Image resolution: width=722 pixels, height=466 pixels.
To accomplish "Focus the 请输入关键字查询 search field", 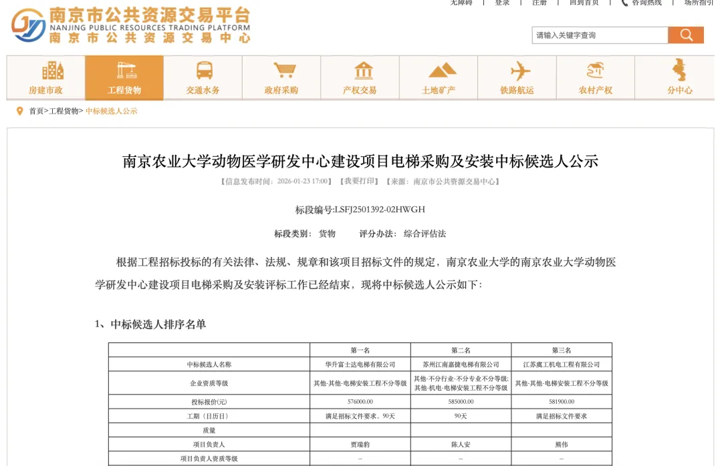I will point(600,35).
